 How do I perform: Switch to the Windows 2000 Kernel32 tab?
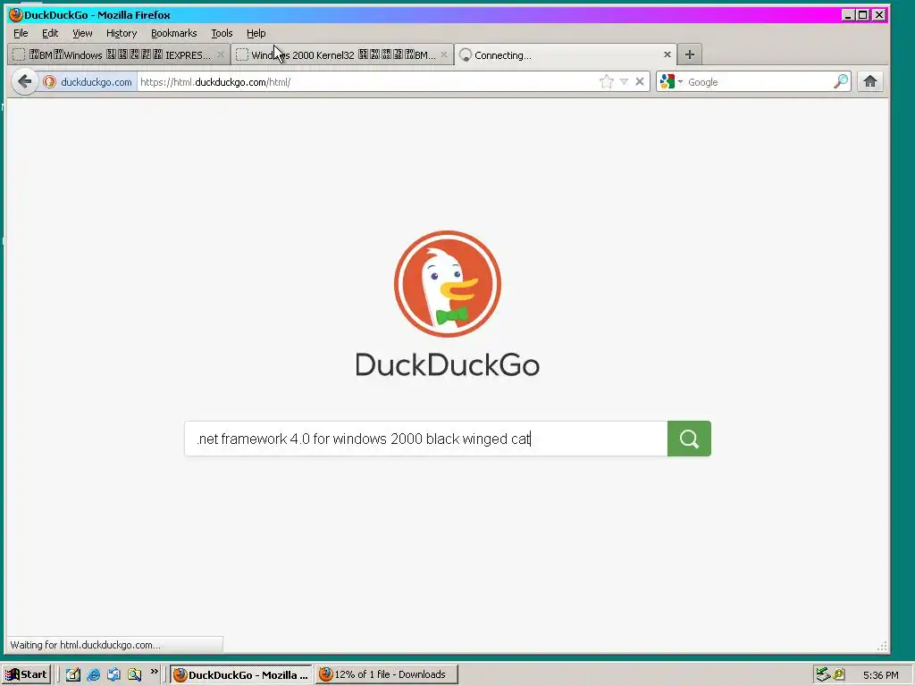[x=342, y=54]
